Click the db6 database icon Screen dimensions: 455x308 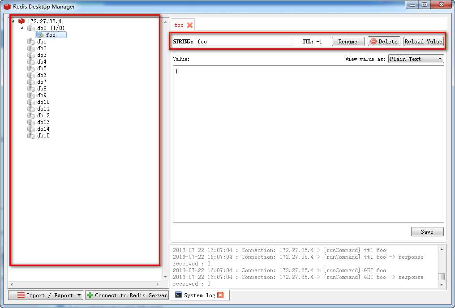point(31,75)
